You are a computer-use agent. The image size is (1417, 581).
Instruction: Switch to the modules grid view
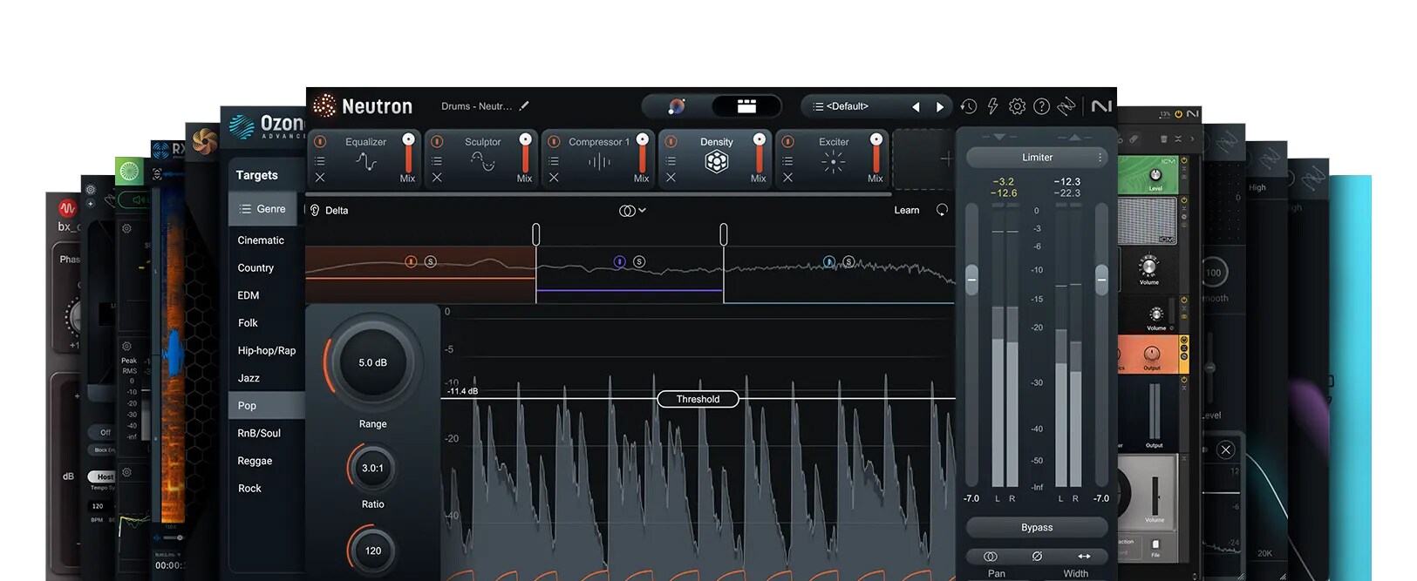(746, 106)
